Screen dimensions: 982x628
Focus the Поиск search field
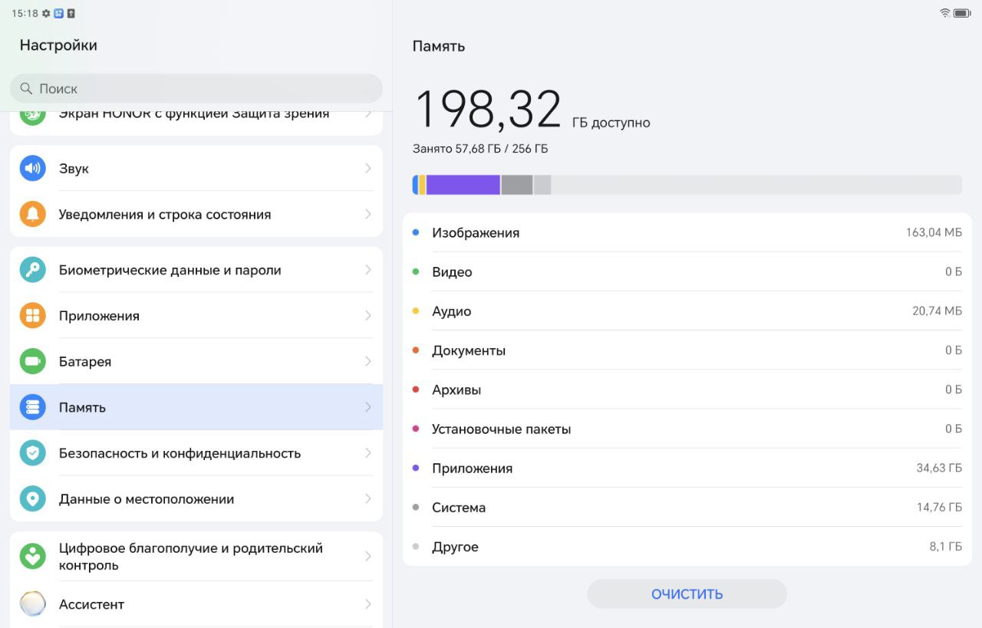click(196, 88)
